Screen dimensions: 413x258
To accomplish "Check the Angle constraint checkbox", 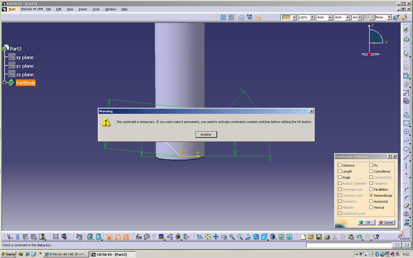I will (x=340, y=177).
